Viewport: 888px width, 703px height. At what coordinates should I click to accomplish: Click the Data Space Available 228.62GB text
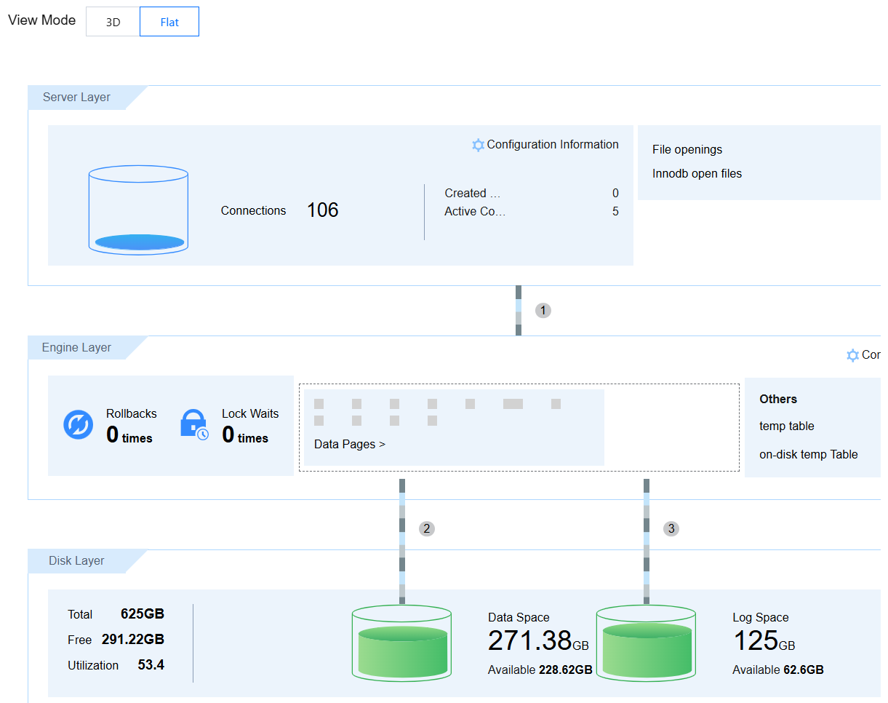pos(540,670)
